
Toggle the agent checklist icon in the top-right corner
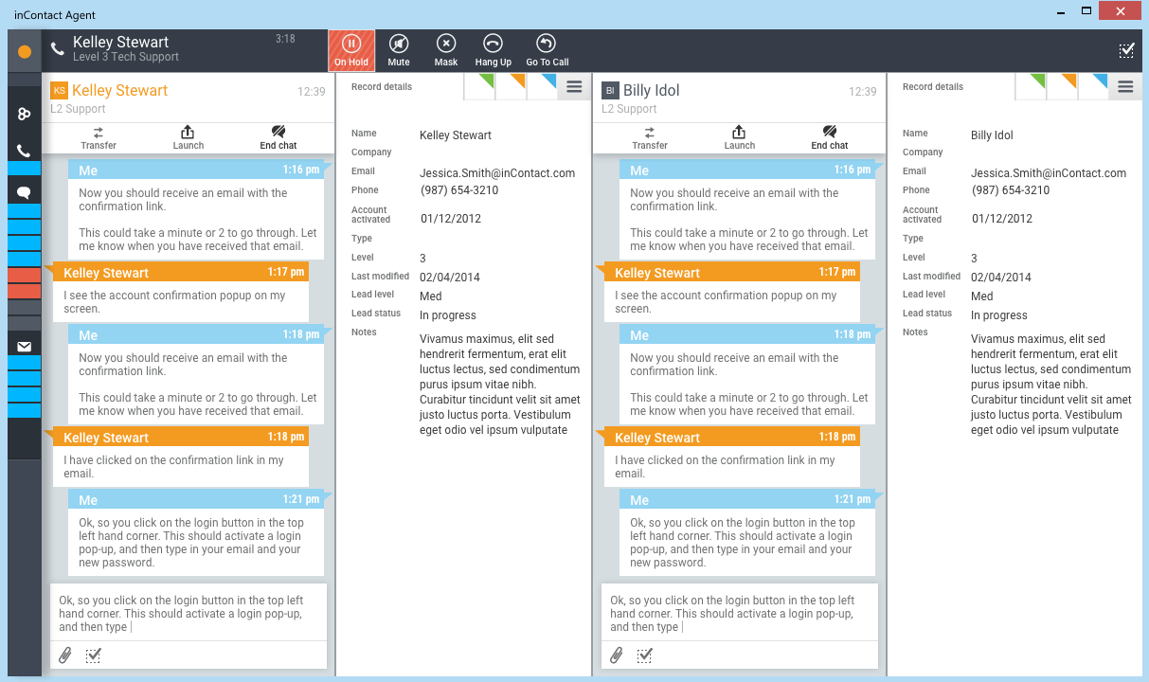coord(1126,50)
